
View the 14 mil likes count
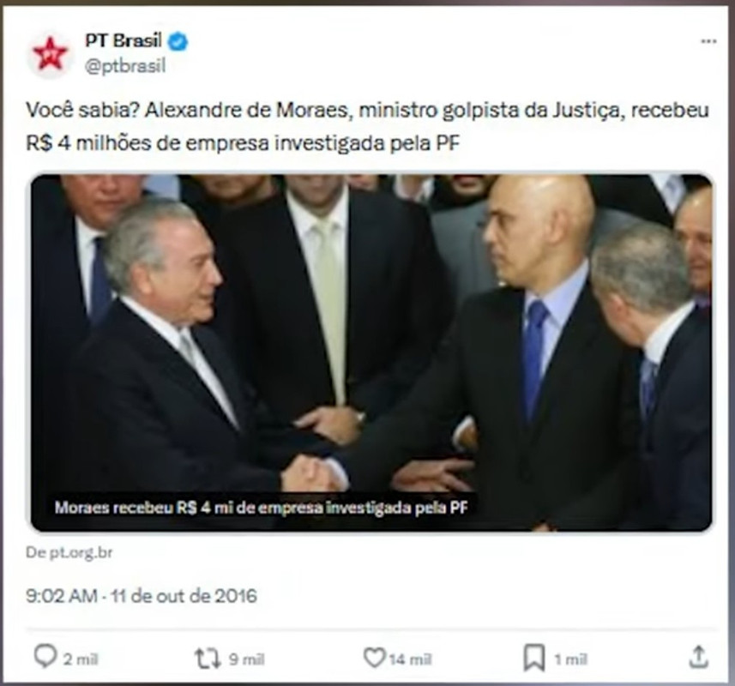click(410, 659)
